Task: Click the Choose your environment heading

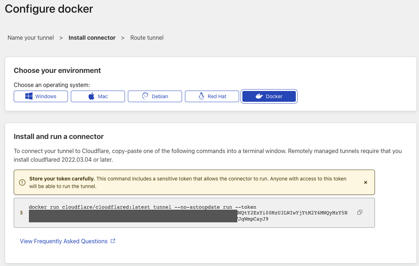Action: [x=57, y=70]
